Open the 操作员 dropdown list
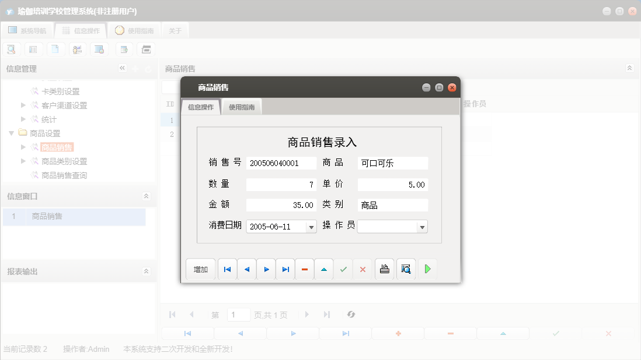 422,226
